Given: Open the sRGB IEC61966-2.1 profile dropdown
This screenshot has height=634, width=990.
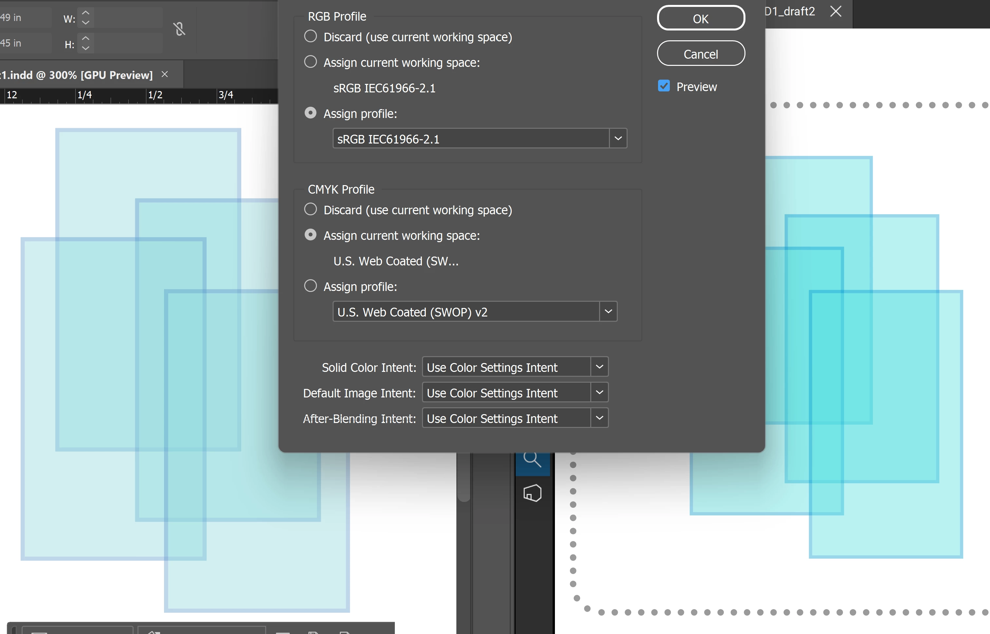Looking at the screenshot, I should 618,138.
